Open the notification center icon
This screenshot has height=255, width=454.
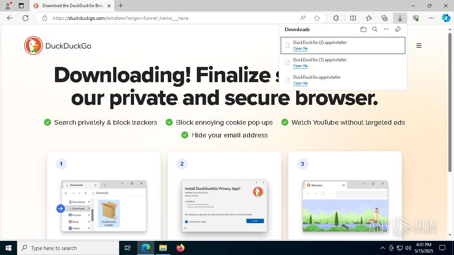[442, 248]
